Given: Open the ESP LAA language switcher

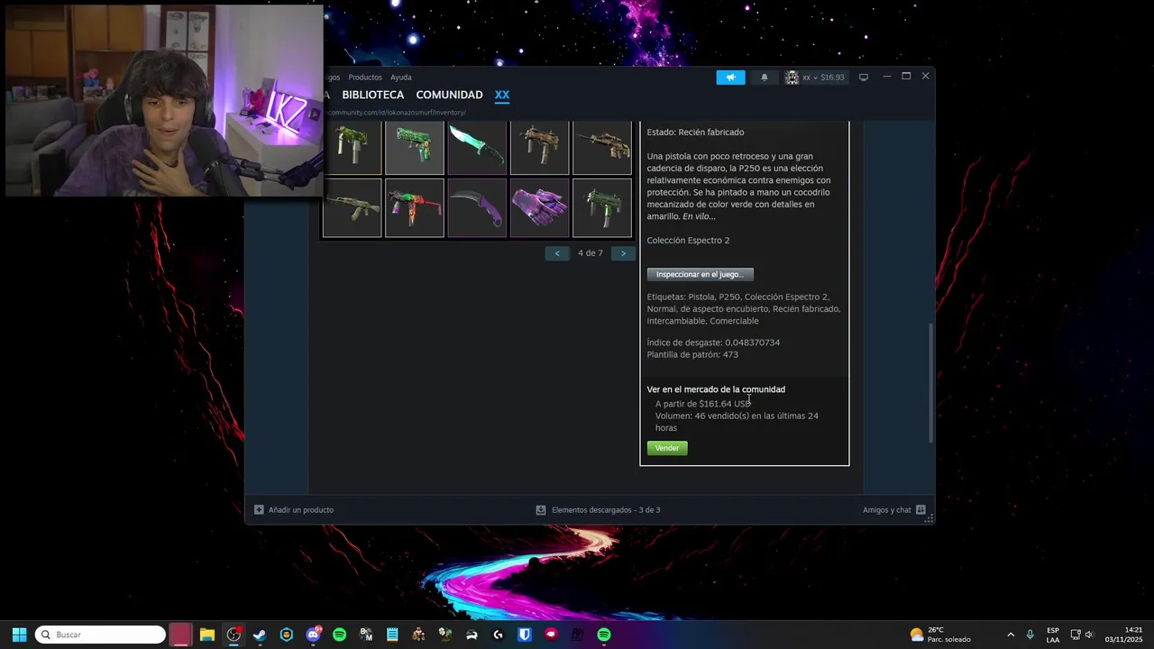Looking at the screenshot, I should 1053,635.
